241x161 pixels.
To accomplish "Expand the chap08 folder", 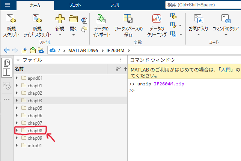I will click(x=17, y=130).
